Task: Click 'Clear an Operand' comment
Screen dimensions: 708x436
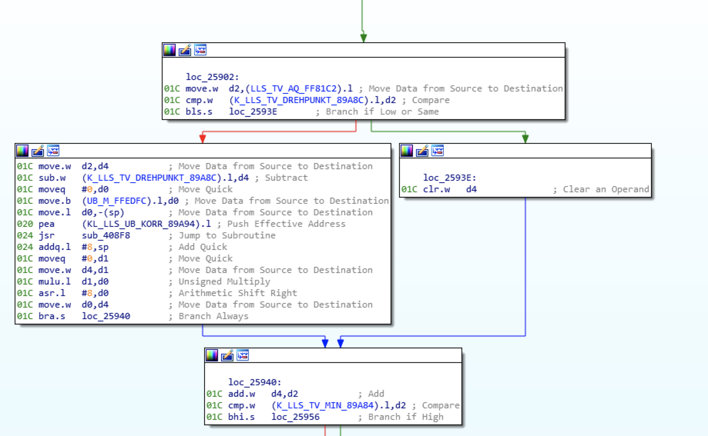Action: pyautogui.click(x=606, y=190)
